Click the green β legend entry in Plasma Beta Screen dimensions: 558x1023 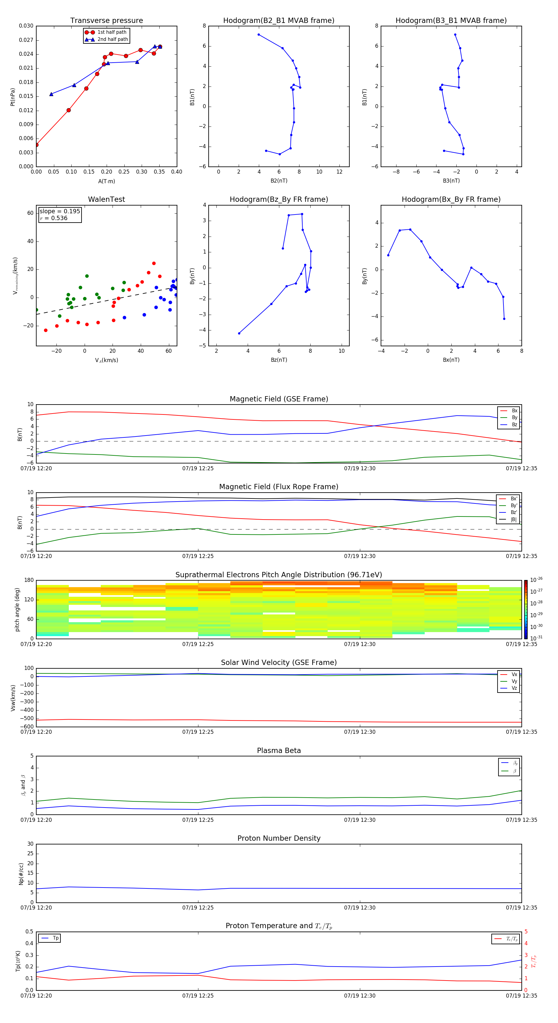pyautogui.click(x=509, y=771)
